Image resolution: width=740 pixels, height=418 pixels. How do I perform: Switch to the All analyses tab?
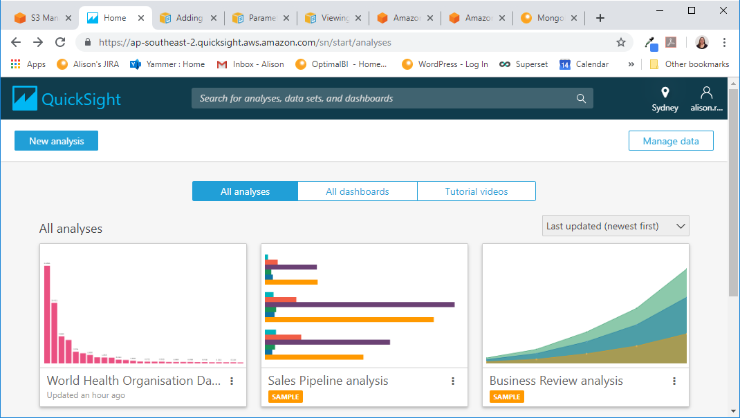[x=245, y=191]
